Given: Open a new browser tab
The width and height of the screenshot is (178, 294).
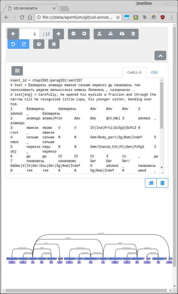Looking at the screenshot, I should pos(64,8).
